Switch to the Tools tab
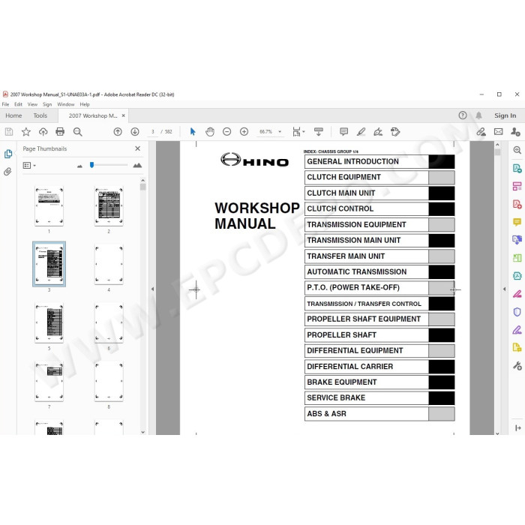This screenshot has height=525, width=525. (40, 115)
